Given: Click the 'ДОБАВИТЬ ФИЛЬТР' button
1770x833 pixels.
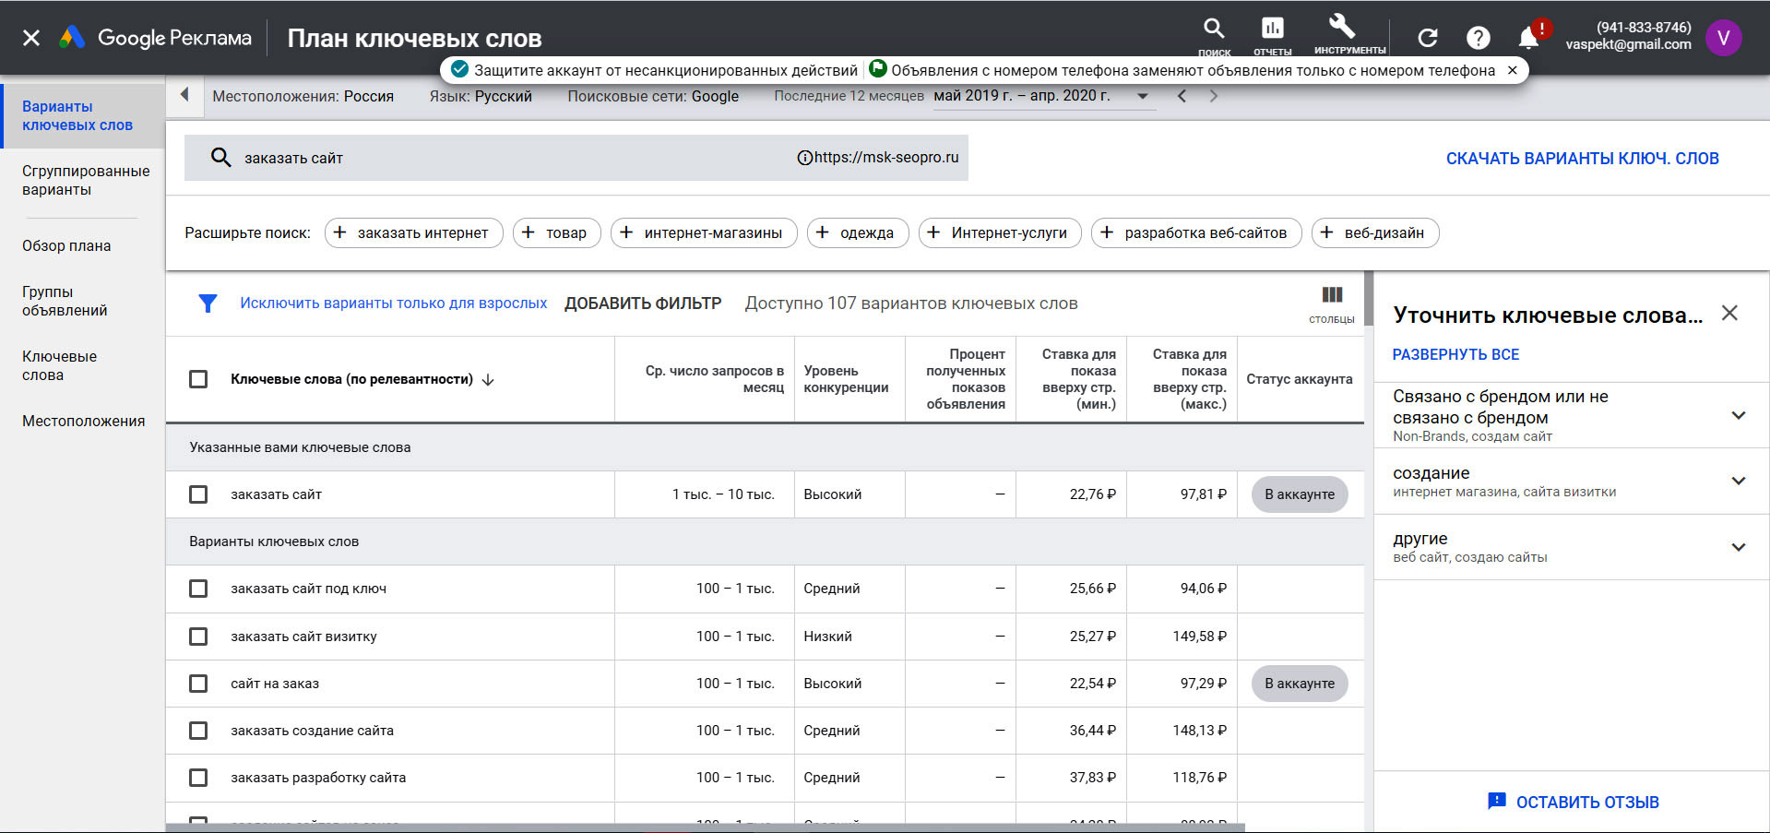Looking at the screenshot, I should tap(643, 303).
